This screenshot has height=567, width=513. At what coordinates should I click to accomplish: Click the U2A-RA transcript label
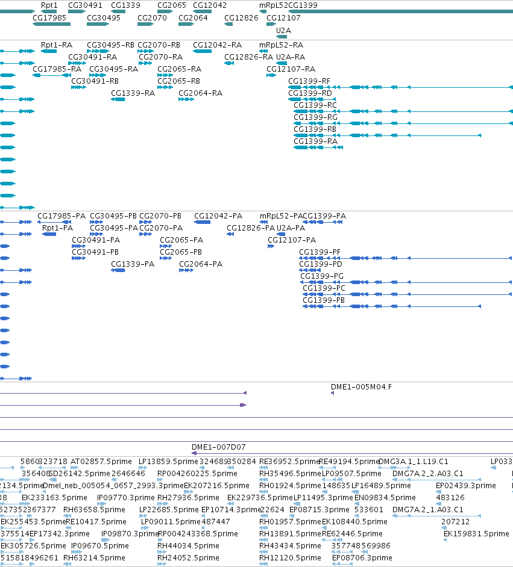[x=291, y=57]
